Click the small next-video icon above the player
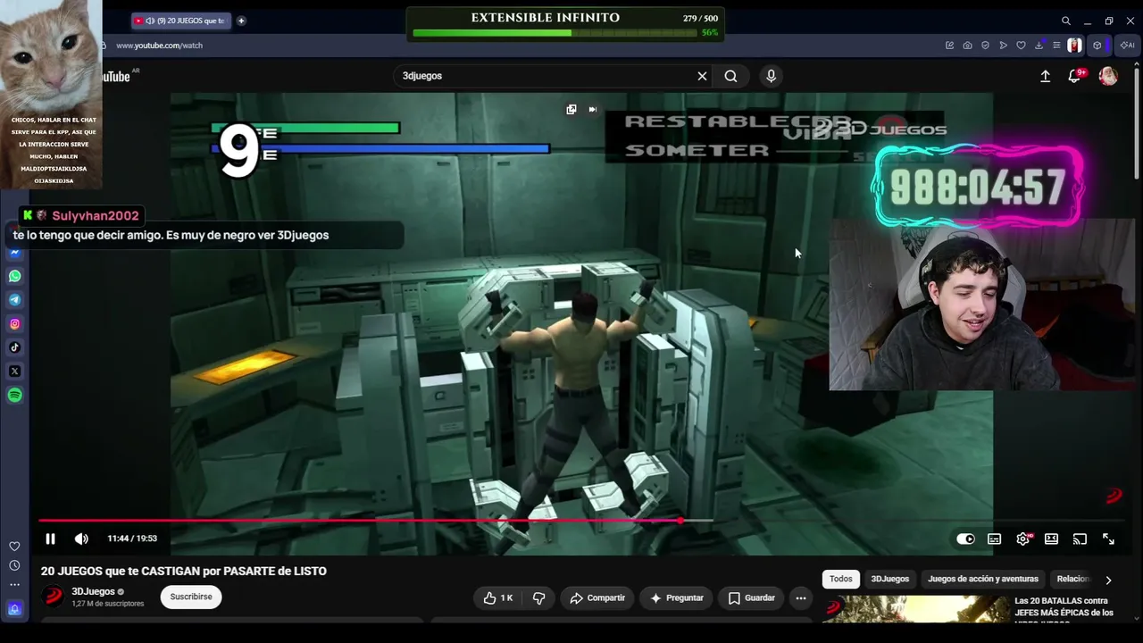The height and width of the screenshot is (643, 1143). coord(592,109)
